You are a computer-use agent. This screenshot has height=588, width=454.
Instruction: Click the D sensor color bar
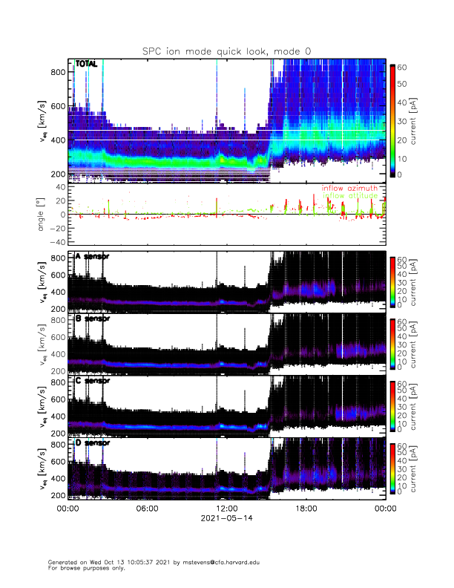(x=392, y=468)
